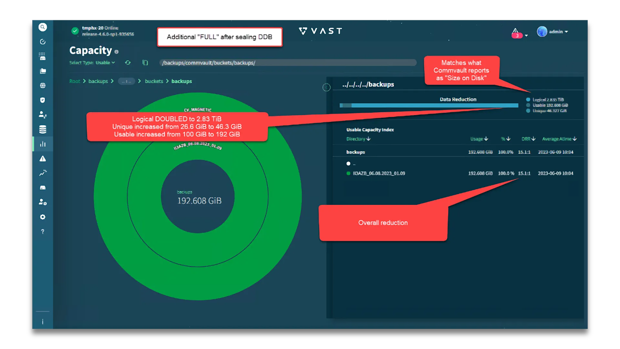Click the 2023-06-09 10:04 value in II3AZB row
Screen dimensions: 620x349
[x=556, y=173]
